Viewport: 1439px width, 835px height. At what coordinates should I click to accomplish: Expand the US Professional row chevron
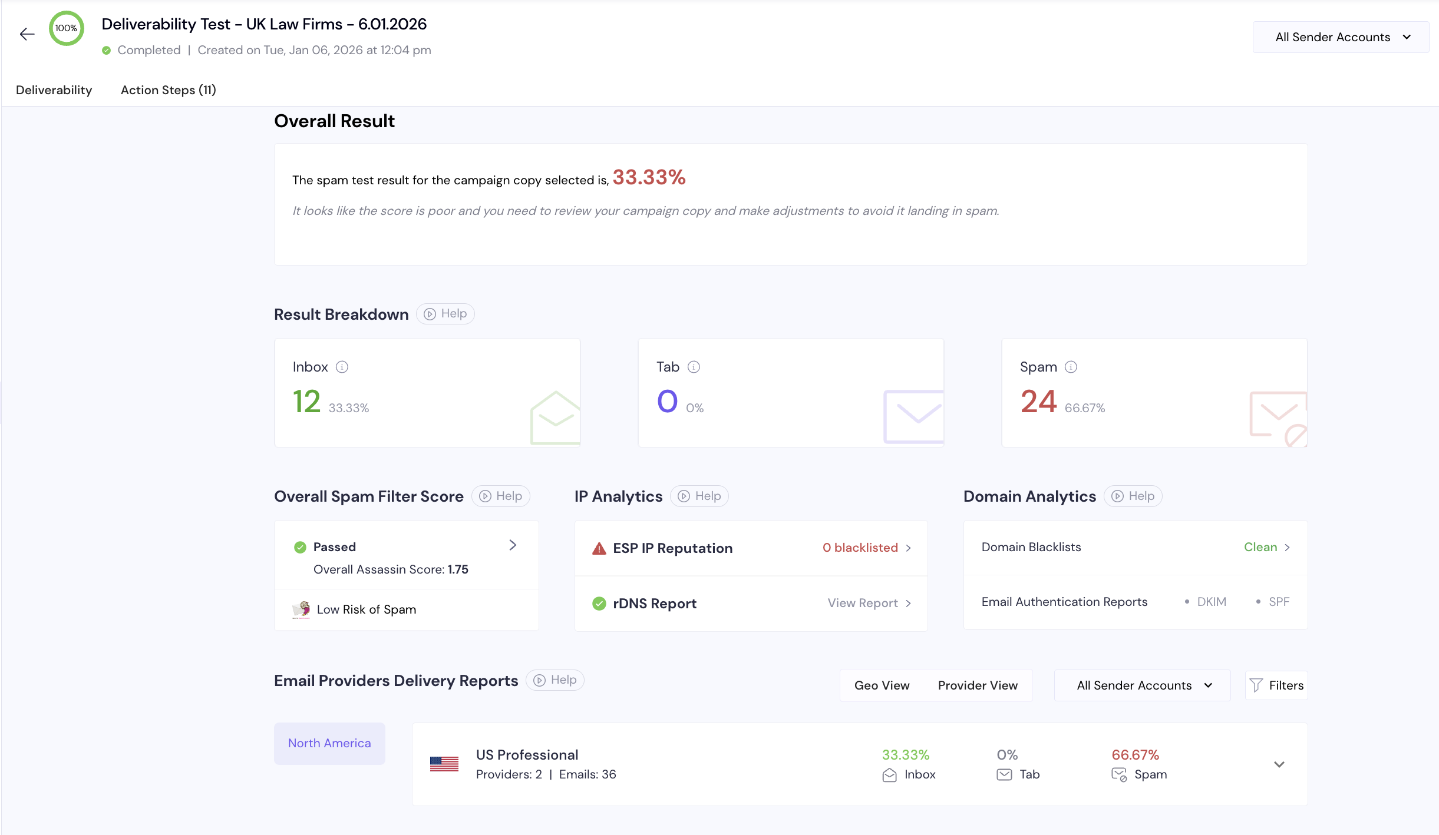click(1279, 764)
